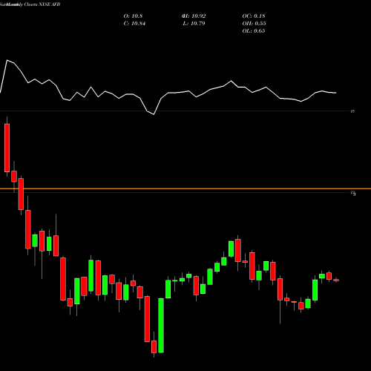Click the axis label beside the upper blue line
This screenshot has width=371, height=371.
(x=352, y=111)
